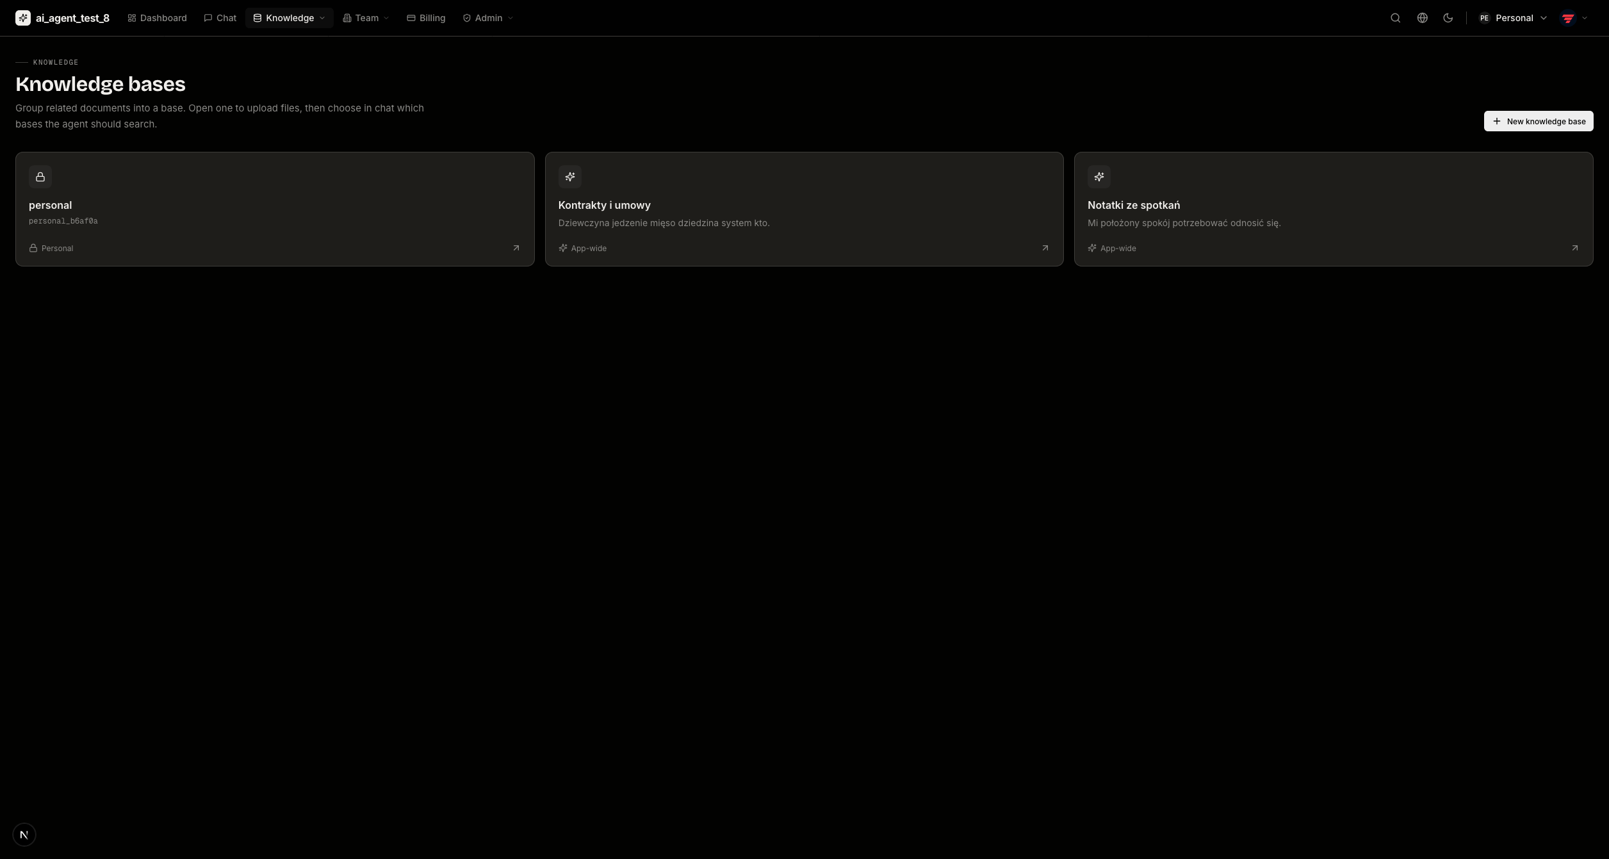Image resolution: width=1609 pixels, height=859 pixels.
Task: Click the Next.js N badge icon
Action: tap(24, 835)
